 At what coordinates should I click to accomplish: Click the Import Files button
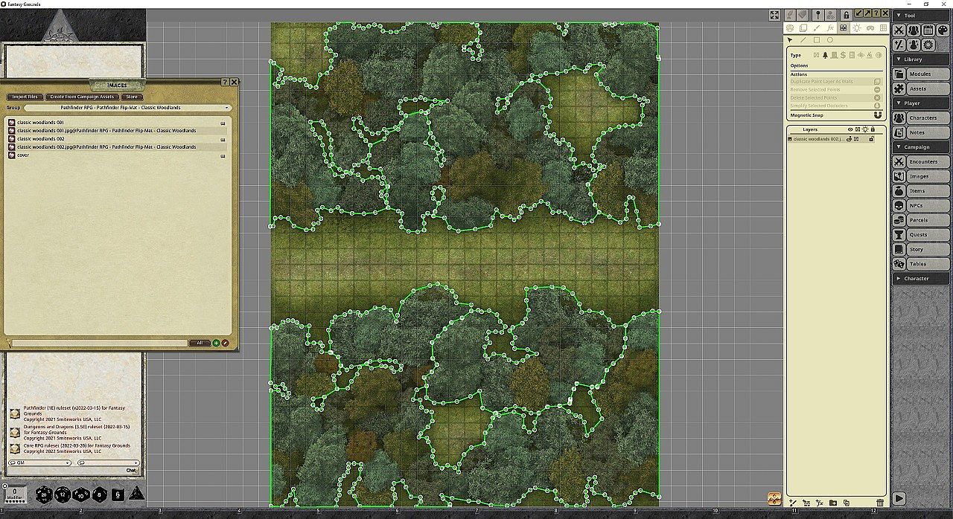[x=25, y=97]
